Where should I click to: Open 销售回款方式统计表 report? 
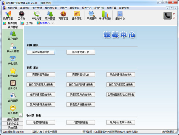pos(81,94)
